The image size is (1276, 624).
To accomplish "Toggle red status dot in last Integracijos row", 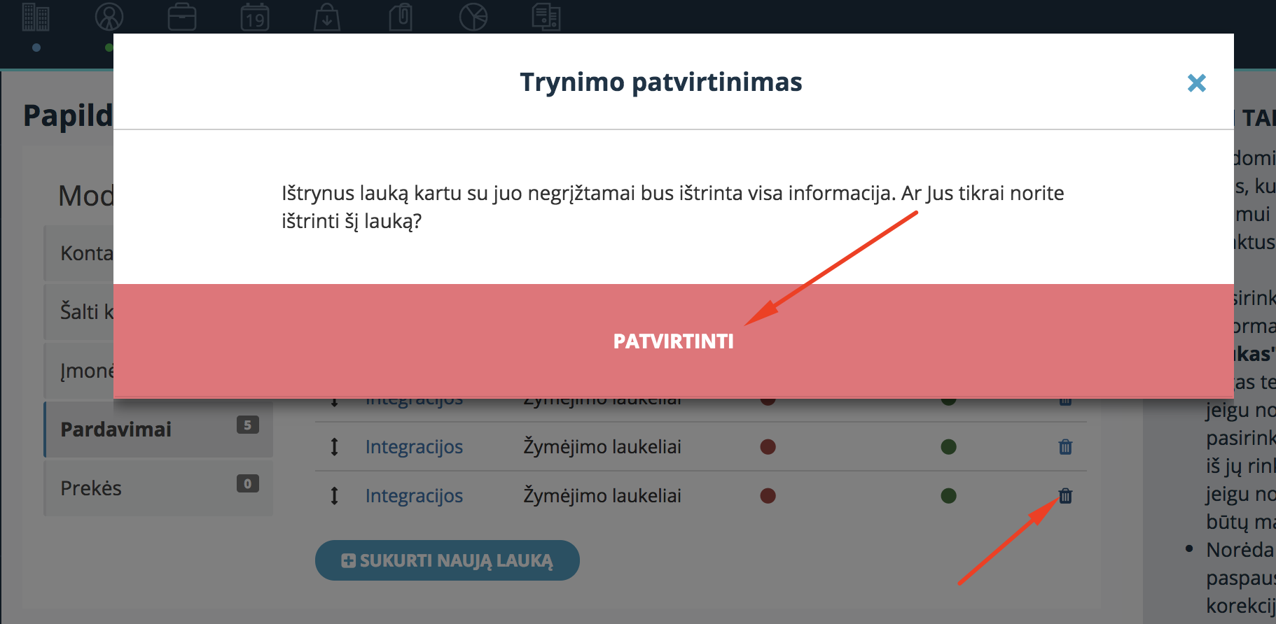I will click(x=768, y=496).
